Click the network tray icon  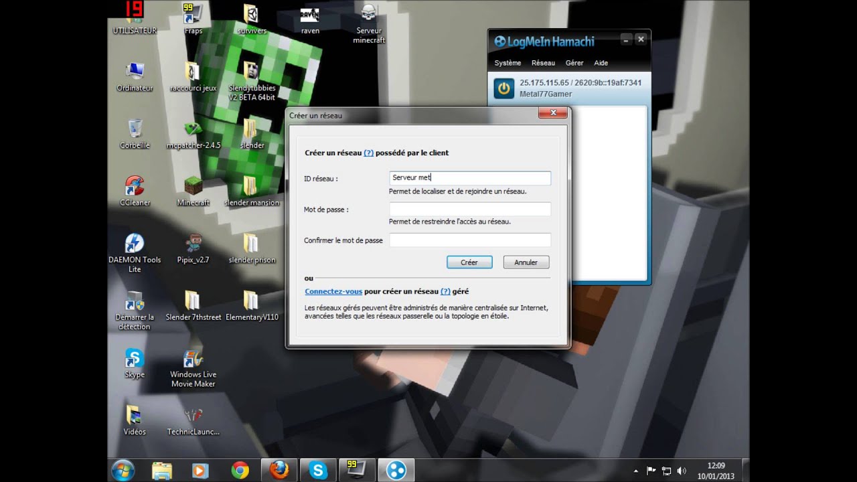point(666,471)
